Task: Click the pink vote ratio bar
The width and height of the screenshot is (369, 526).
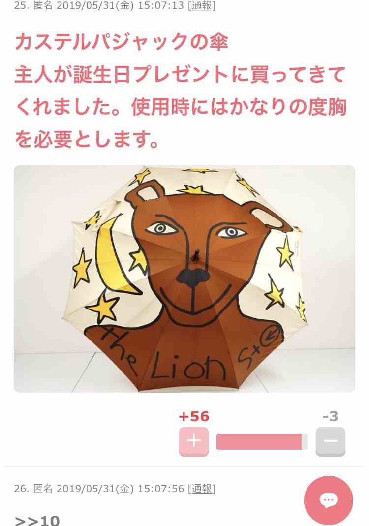Action: click(259, 441)
